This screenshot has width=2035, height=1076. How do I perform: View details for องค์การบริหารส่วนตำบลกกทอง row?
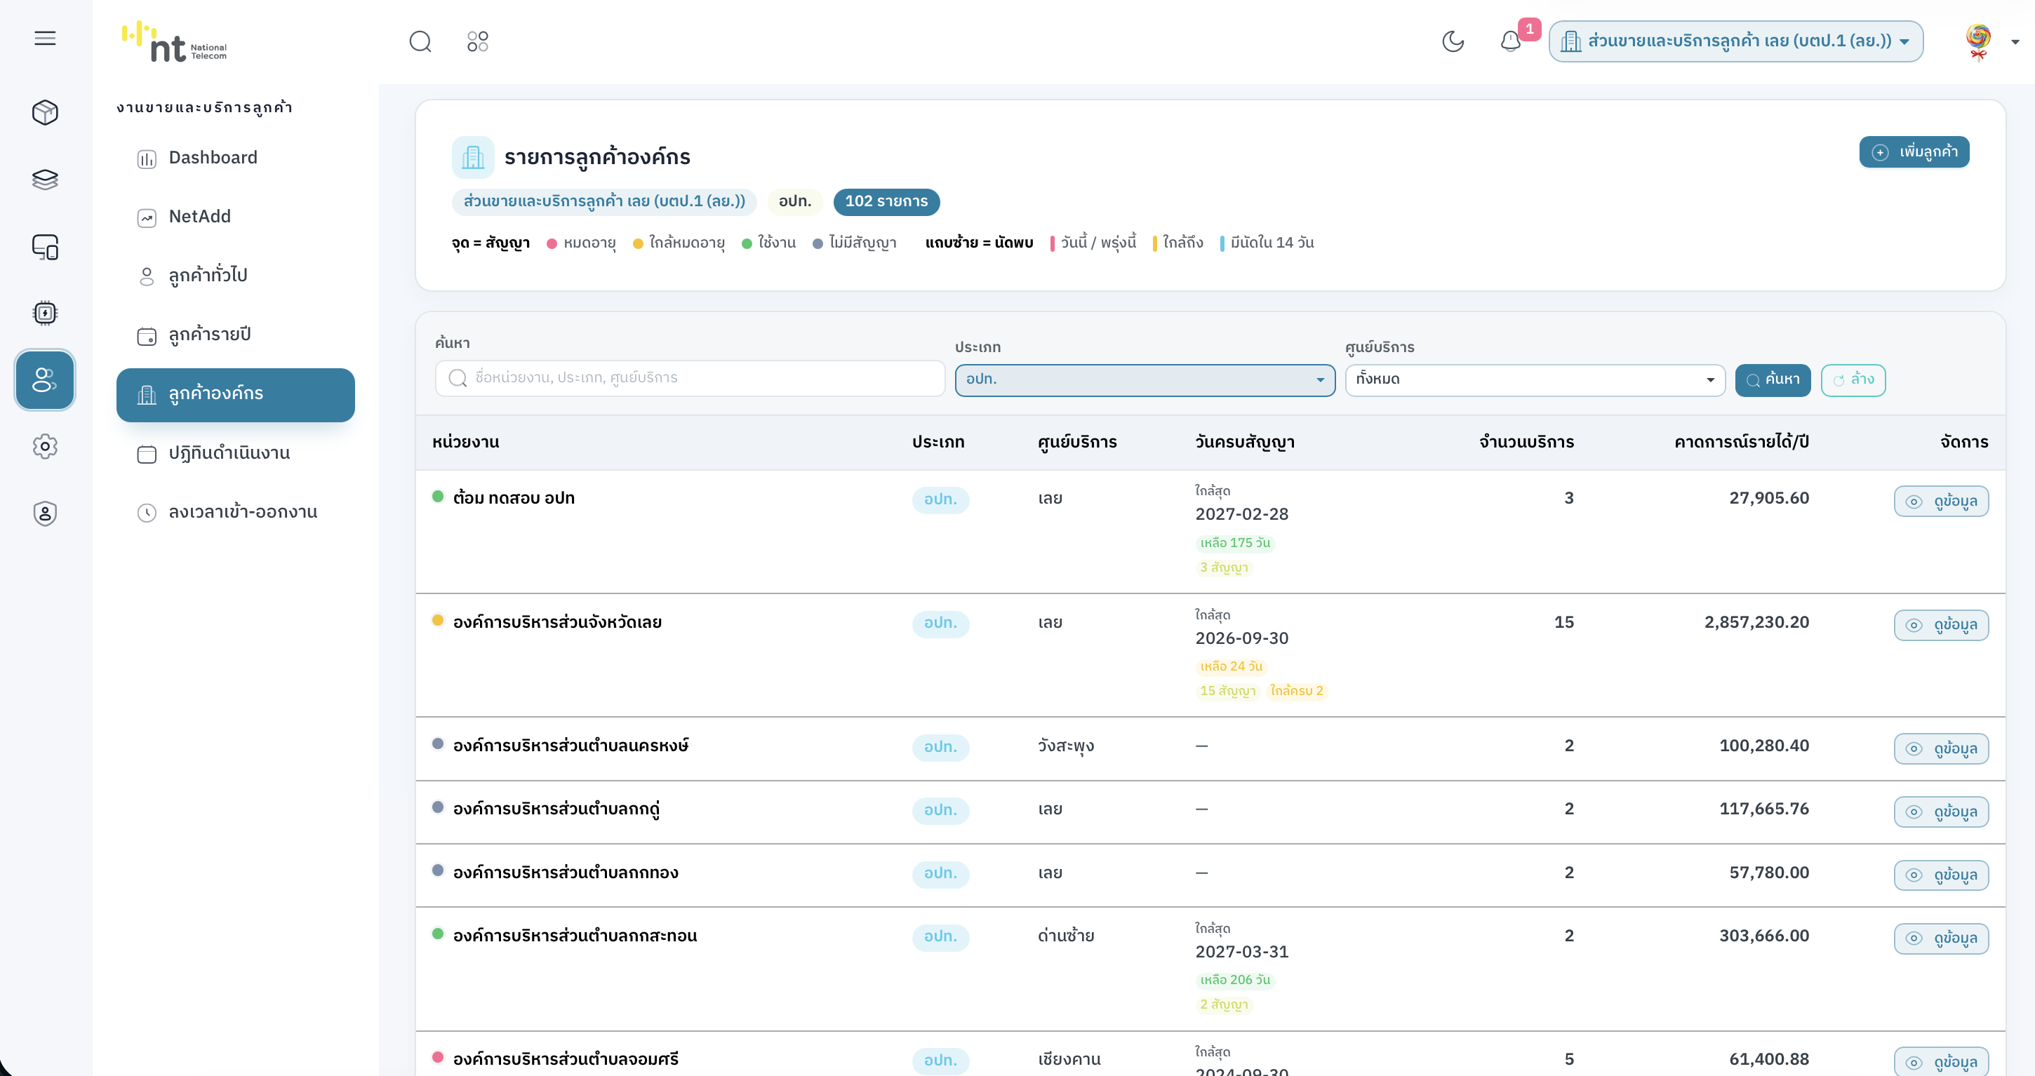[x=1940, y=875]
